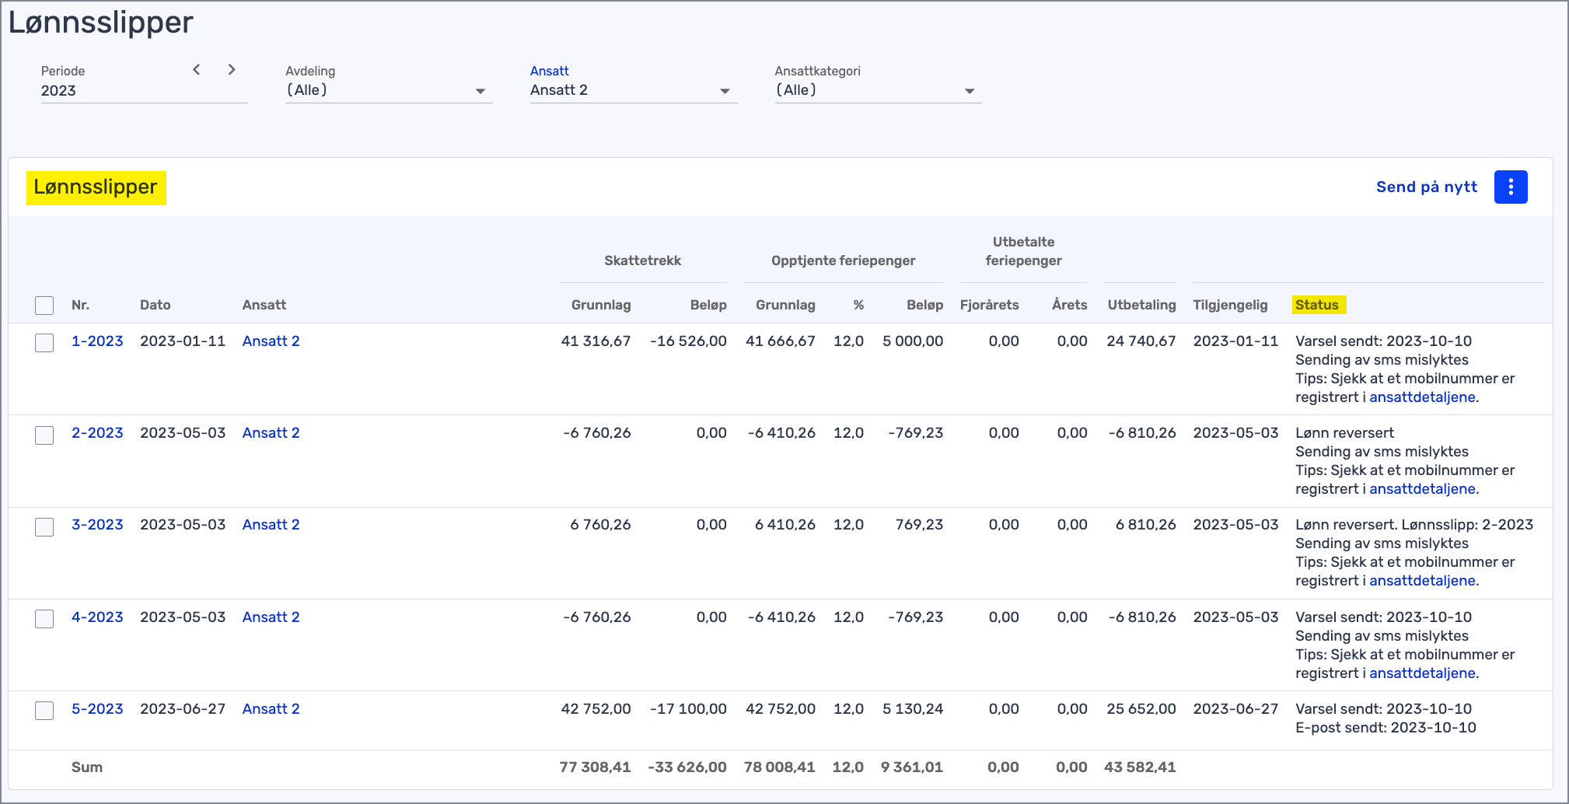Follow ansattdetaljene link in first row status
The height and width of the screenshot is (804, 1569).
(1422, 397)
